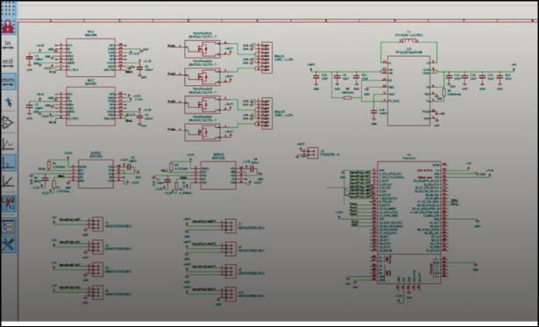Image resolution: width=539 pixels, height=327 pixels.
Task: Select millimeters as the unit
Action: click(8, 82)
